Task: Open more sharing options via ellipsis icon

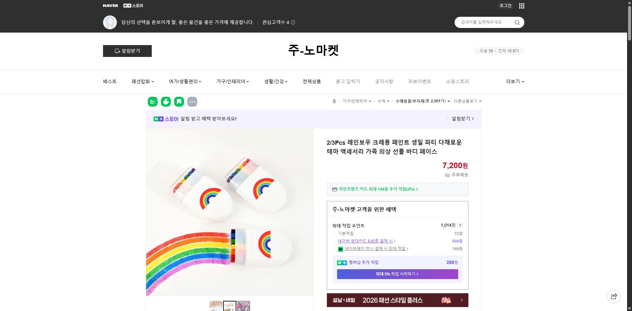Action: (x=192, y=101)
